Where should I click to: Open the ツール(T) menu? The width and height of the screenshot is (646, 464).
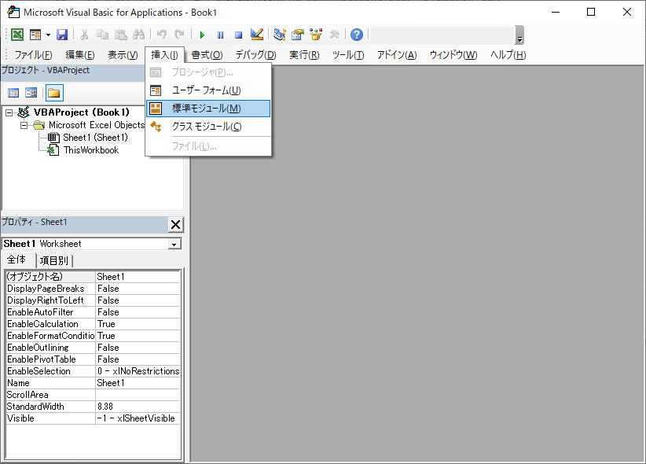pyautogui.click(x=348, y=55)
